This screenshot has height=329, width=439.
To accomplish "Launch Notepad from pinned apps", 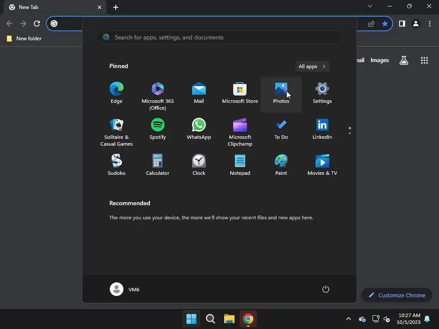I will click(x=240, y=166).
